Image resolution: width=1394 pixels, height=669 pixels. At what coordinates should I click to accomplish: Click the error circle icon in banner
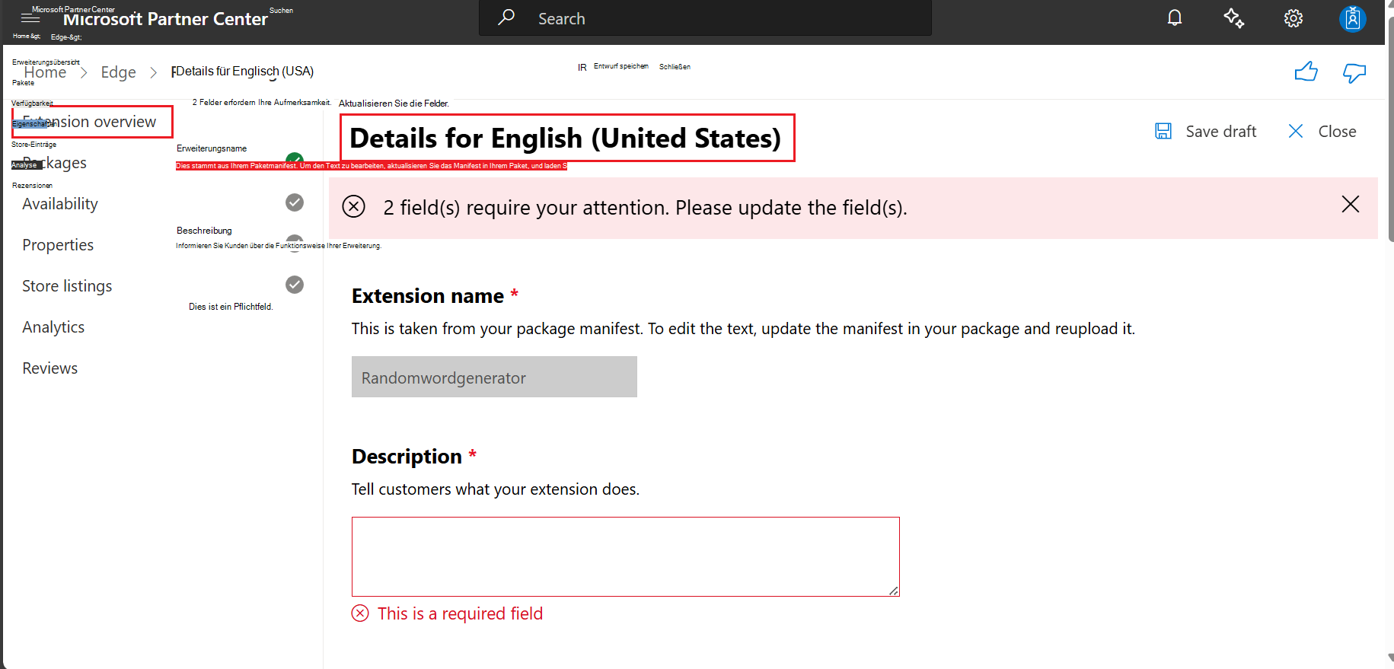tap(353, 206)
